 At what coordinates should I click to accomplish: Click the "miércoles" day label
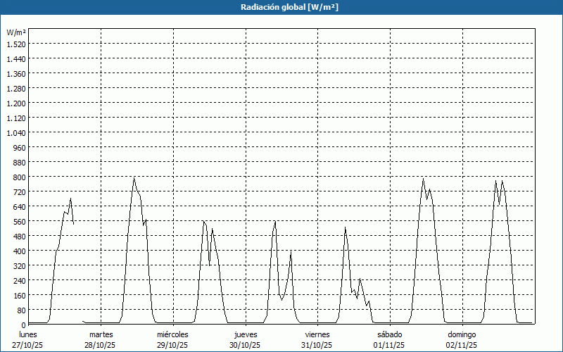point(172,334)
